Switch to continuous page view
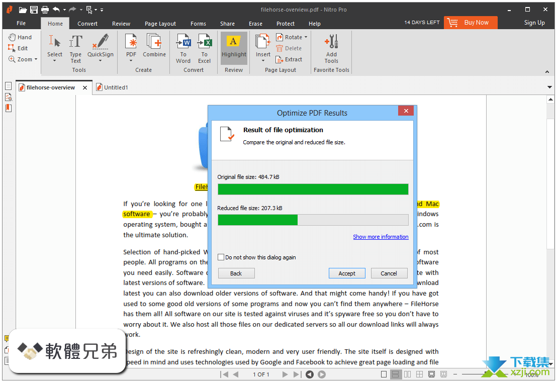556x382 pixels. (x=395, y=374)
